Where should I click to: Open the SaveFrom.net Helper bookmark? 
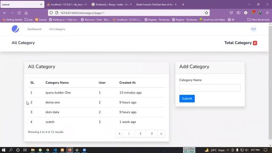(x=212, y=20)
